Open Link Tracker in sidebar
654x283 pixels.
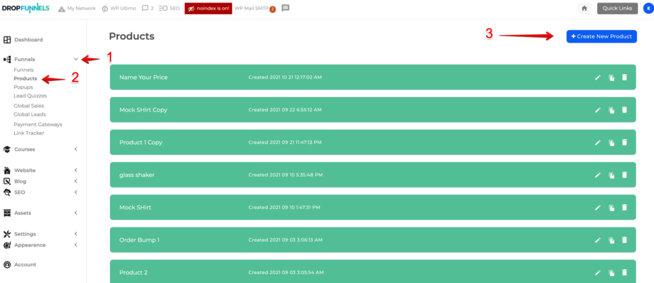(29, 133)
